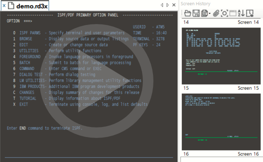Close the demo.rd3x tab with X
Screen dimensions: 263x162
click(4, 6)
